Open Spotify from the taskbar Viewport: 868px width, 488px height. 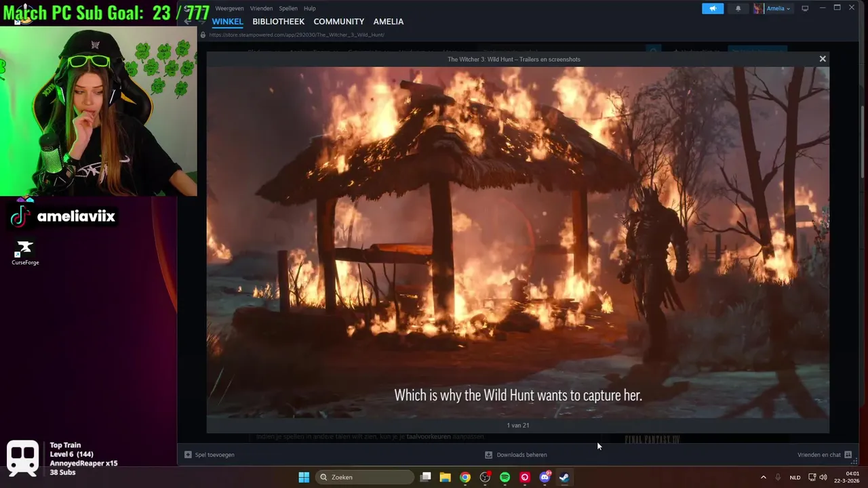[505, 477]
